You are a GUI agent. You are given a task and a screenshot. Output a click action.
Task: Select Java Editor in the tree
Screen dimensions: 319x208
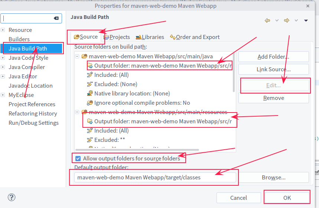(x=23, y=76)
